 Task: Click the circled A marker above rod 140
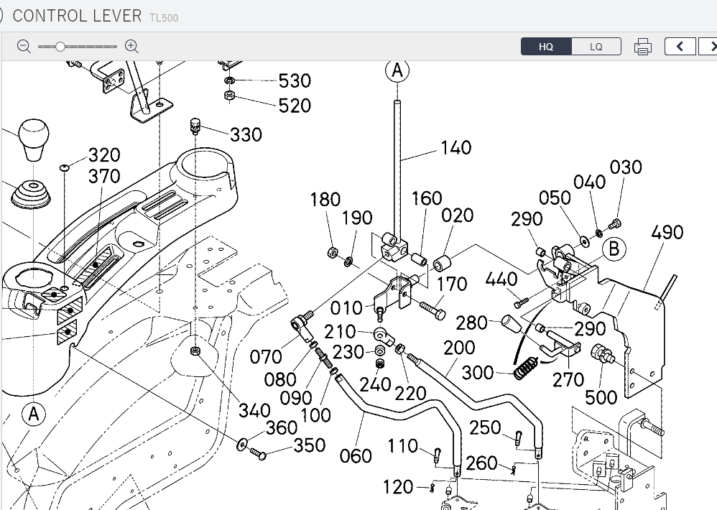[397, 70]
